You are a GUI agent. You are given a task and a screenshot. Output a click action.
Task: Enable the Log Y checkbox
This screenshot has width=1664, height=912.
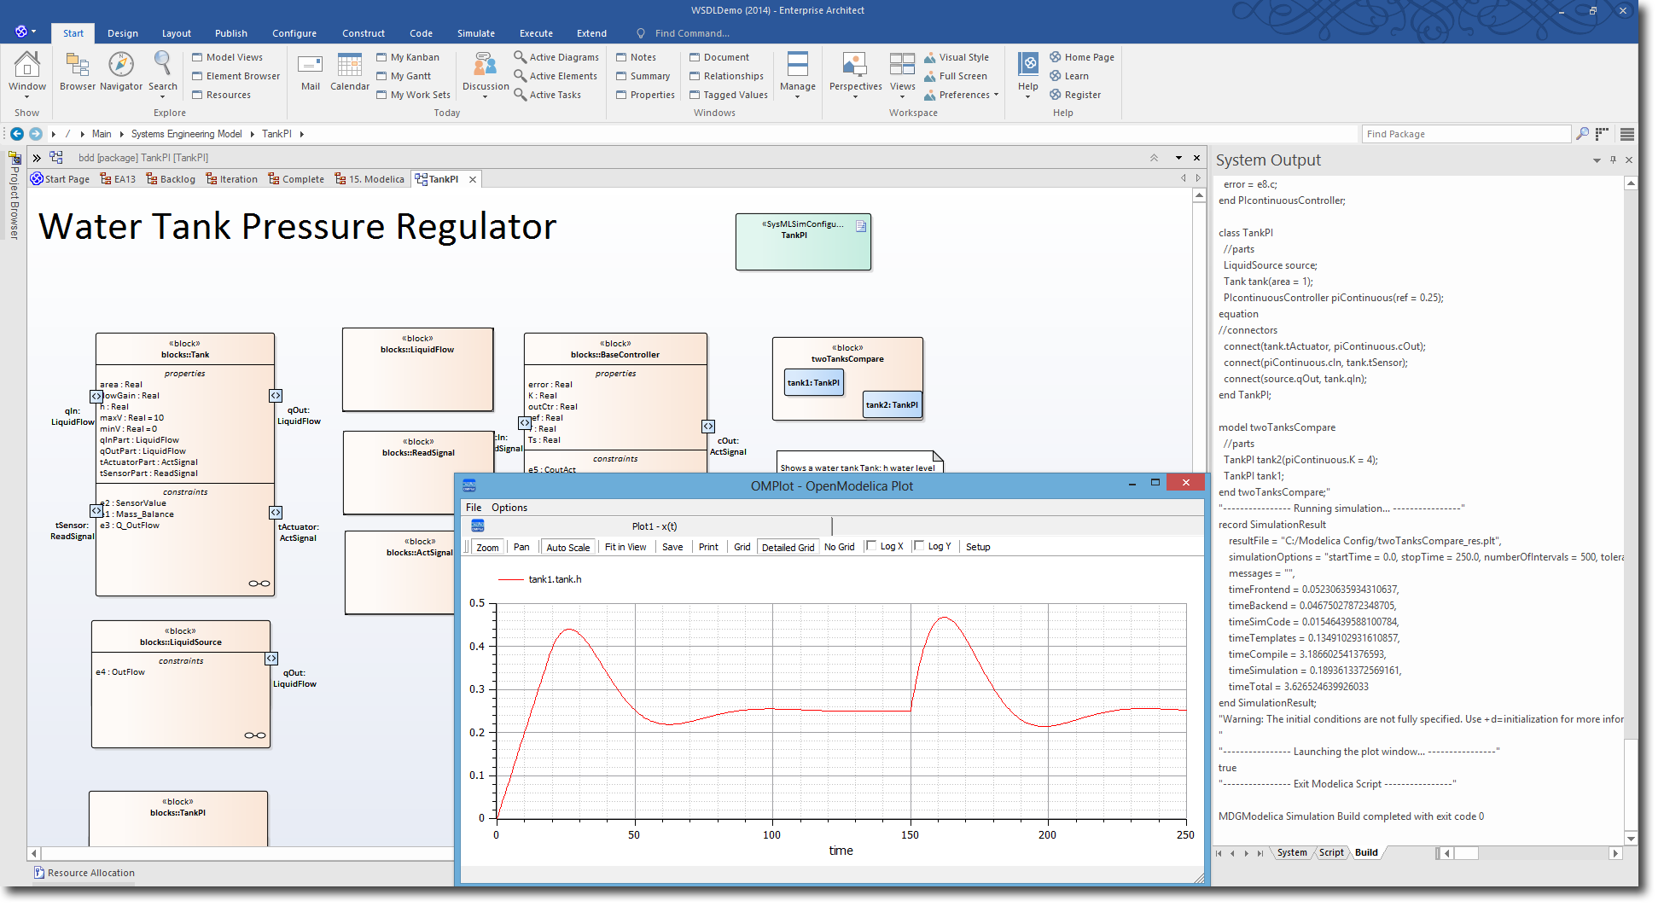(919, 546)
